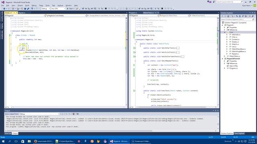Click the Visual Studio logo icon in title bar

(x=3, y=2)
